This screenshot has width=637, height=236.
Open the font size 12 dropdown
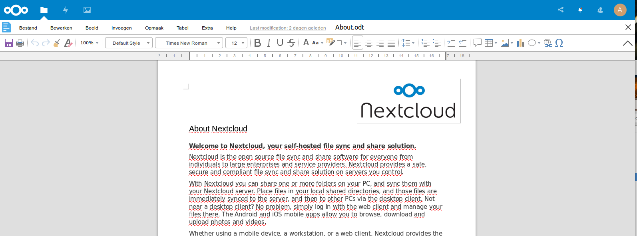243,43
